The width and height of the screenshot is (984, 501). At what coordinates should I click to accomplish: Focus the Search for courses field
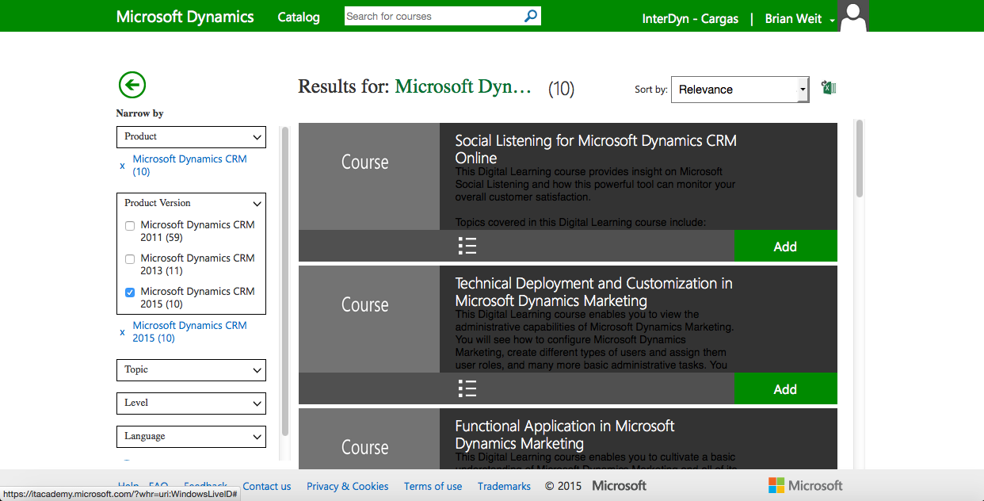(x=433, y=16)
